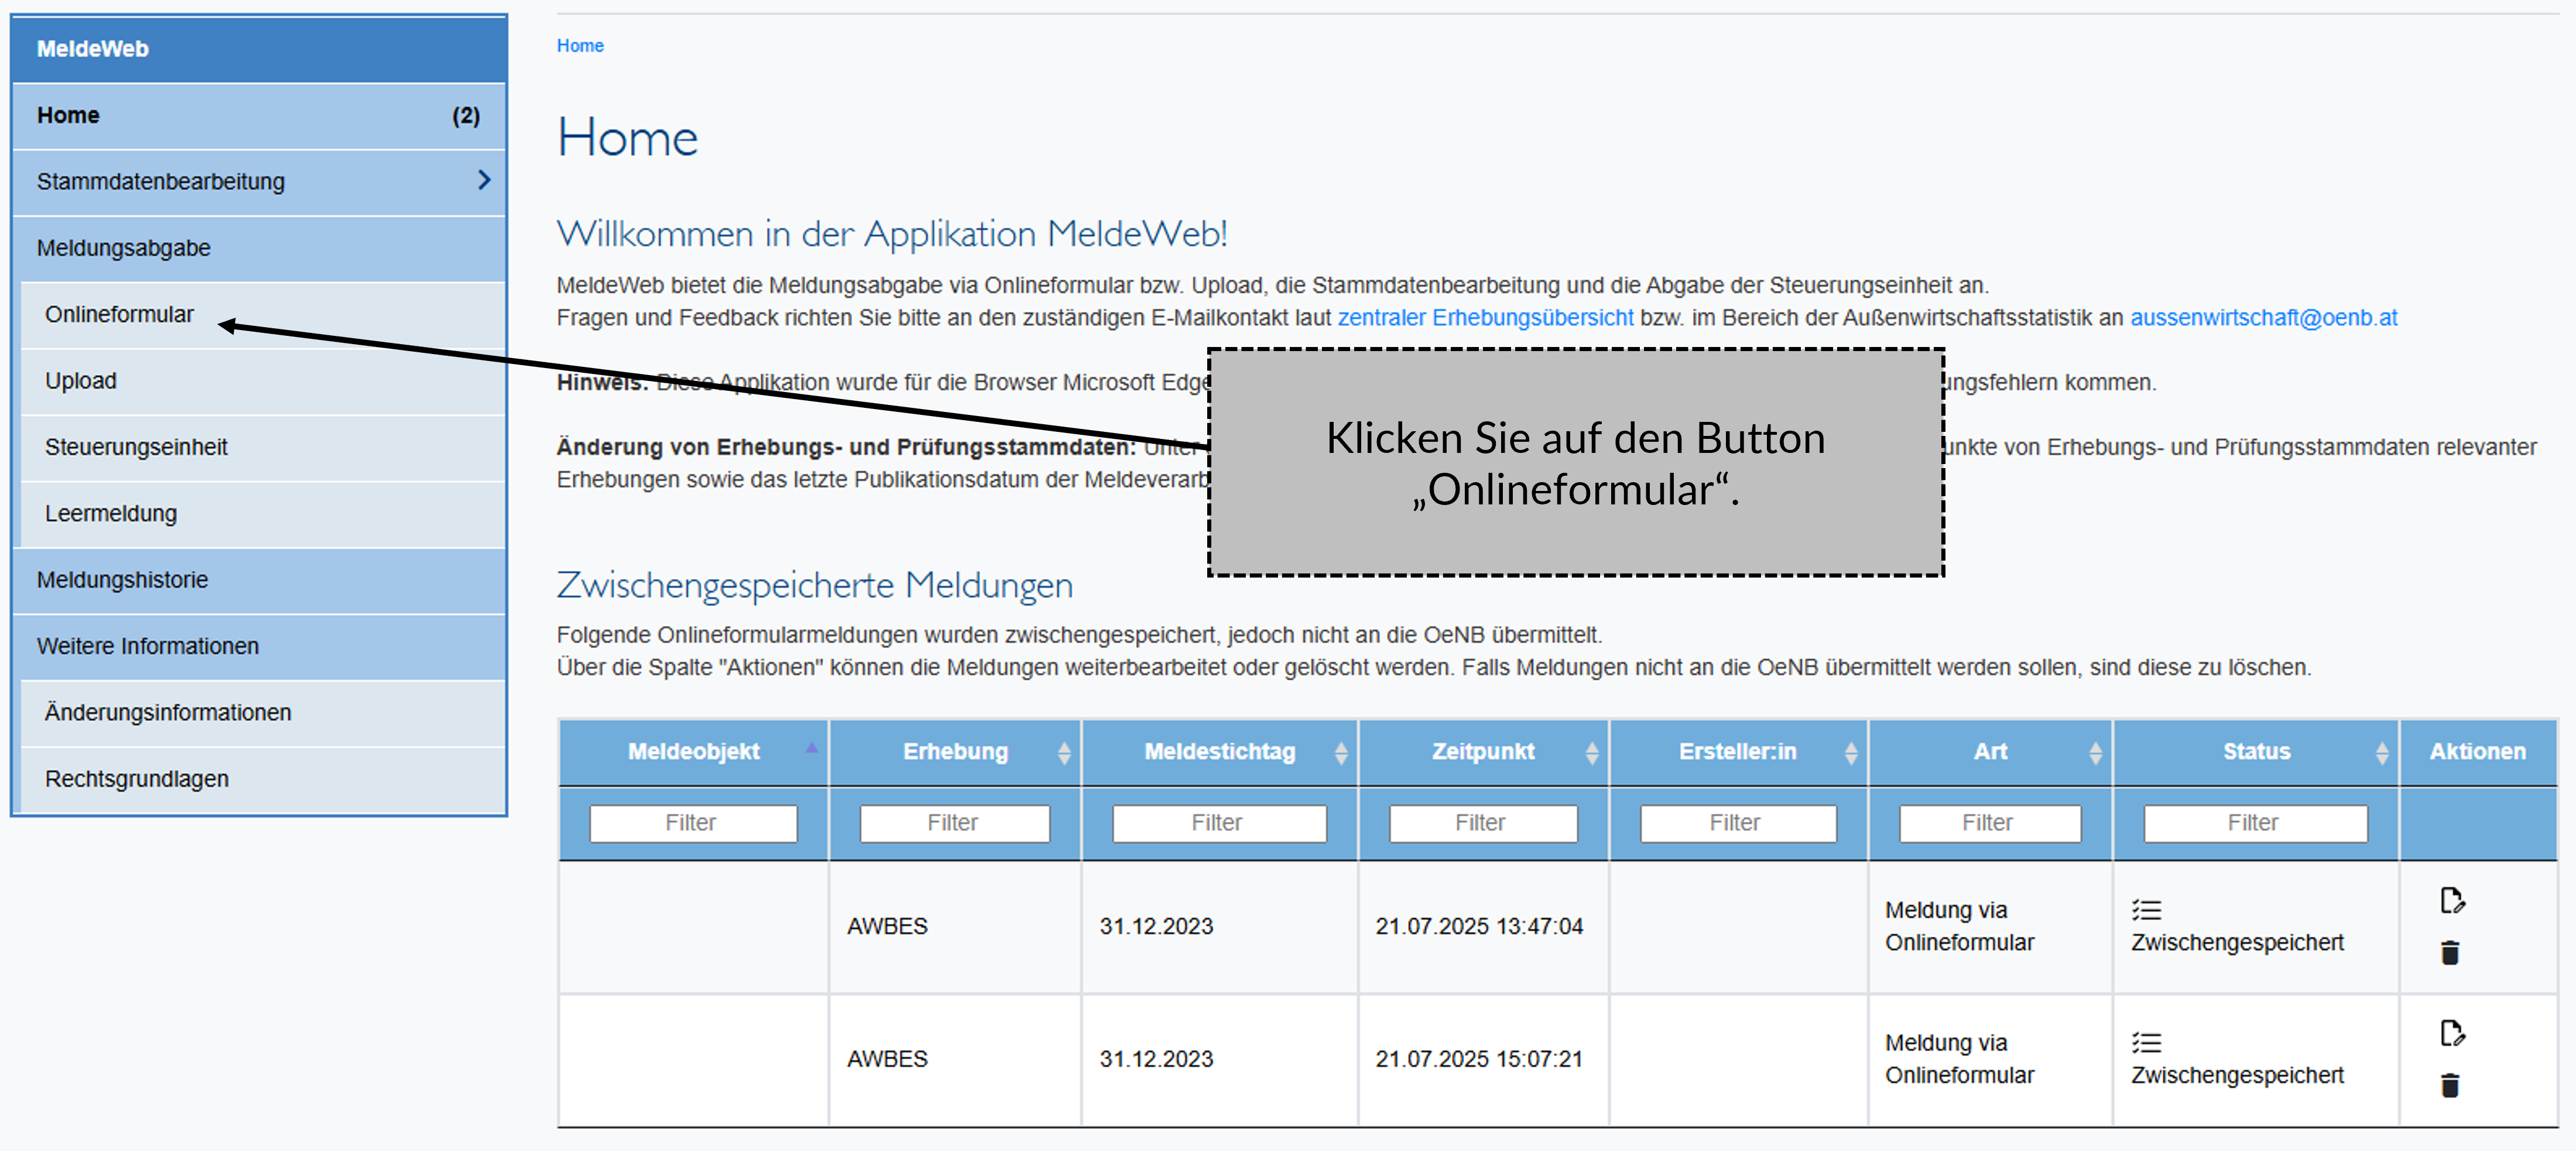Open the Meldungshistorie menu item

[x=122, y=579]
